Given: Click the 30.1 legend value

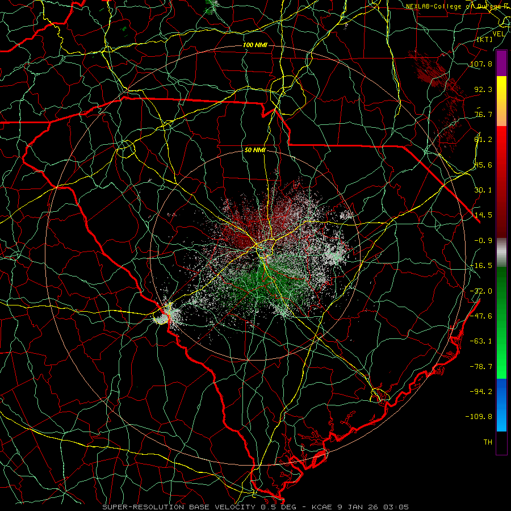Looking at the screenshot, I should pos(483,190).
